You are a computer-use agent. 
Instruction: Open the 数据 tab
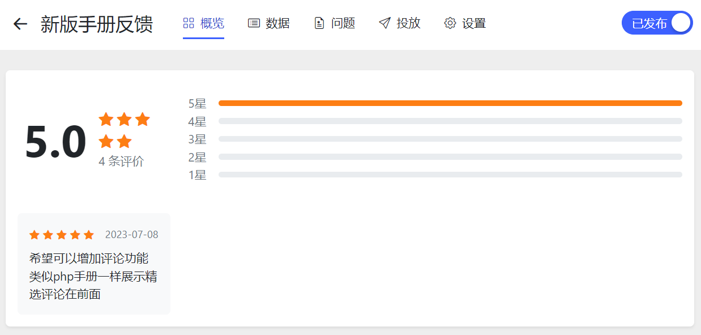point(269,23)
